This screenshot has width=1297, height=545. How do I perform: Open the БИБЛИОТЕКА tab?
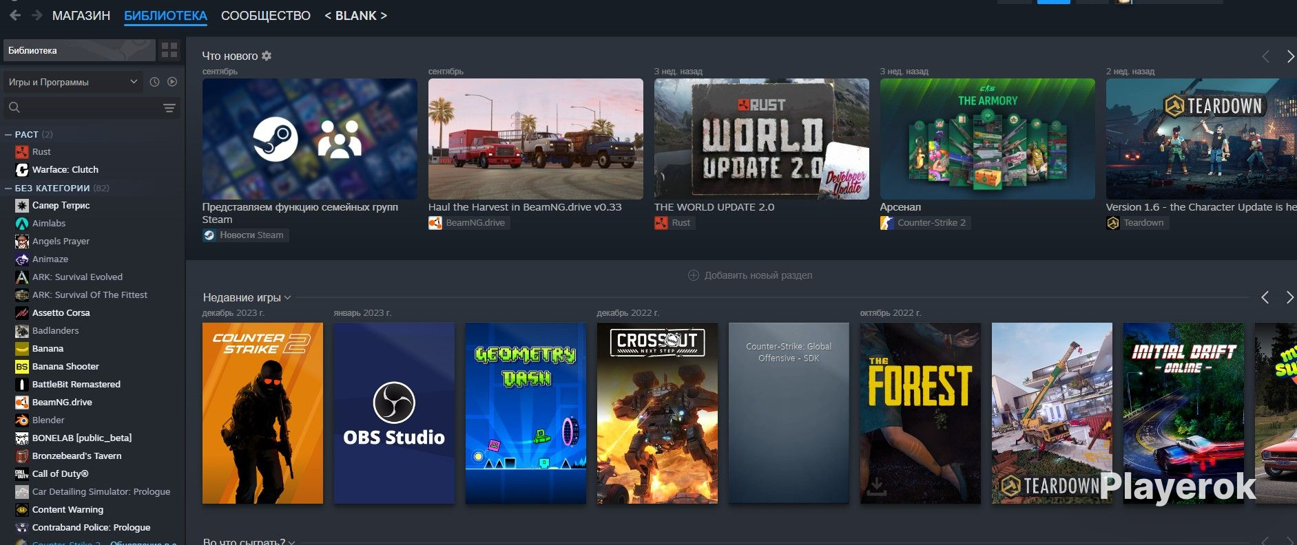165,15
